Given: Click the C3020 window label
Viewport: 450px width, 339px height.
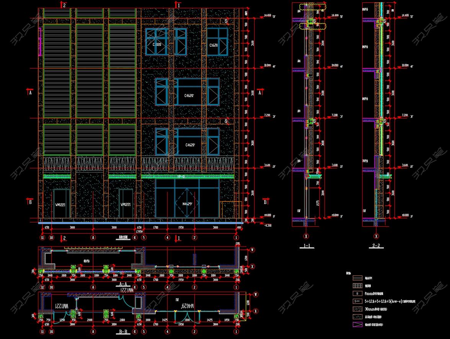Looking at the screenshot, I should pyautogui.click(x=157, y=45).
